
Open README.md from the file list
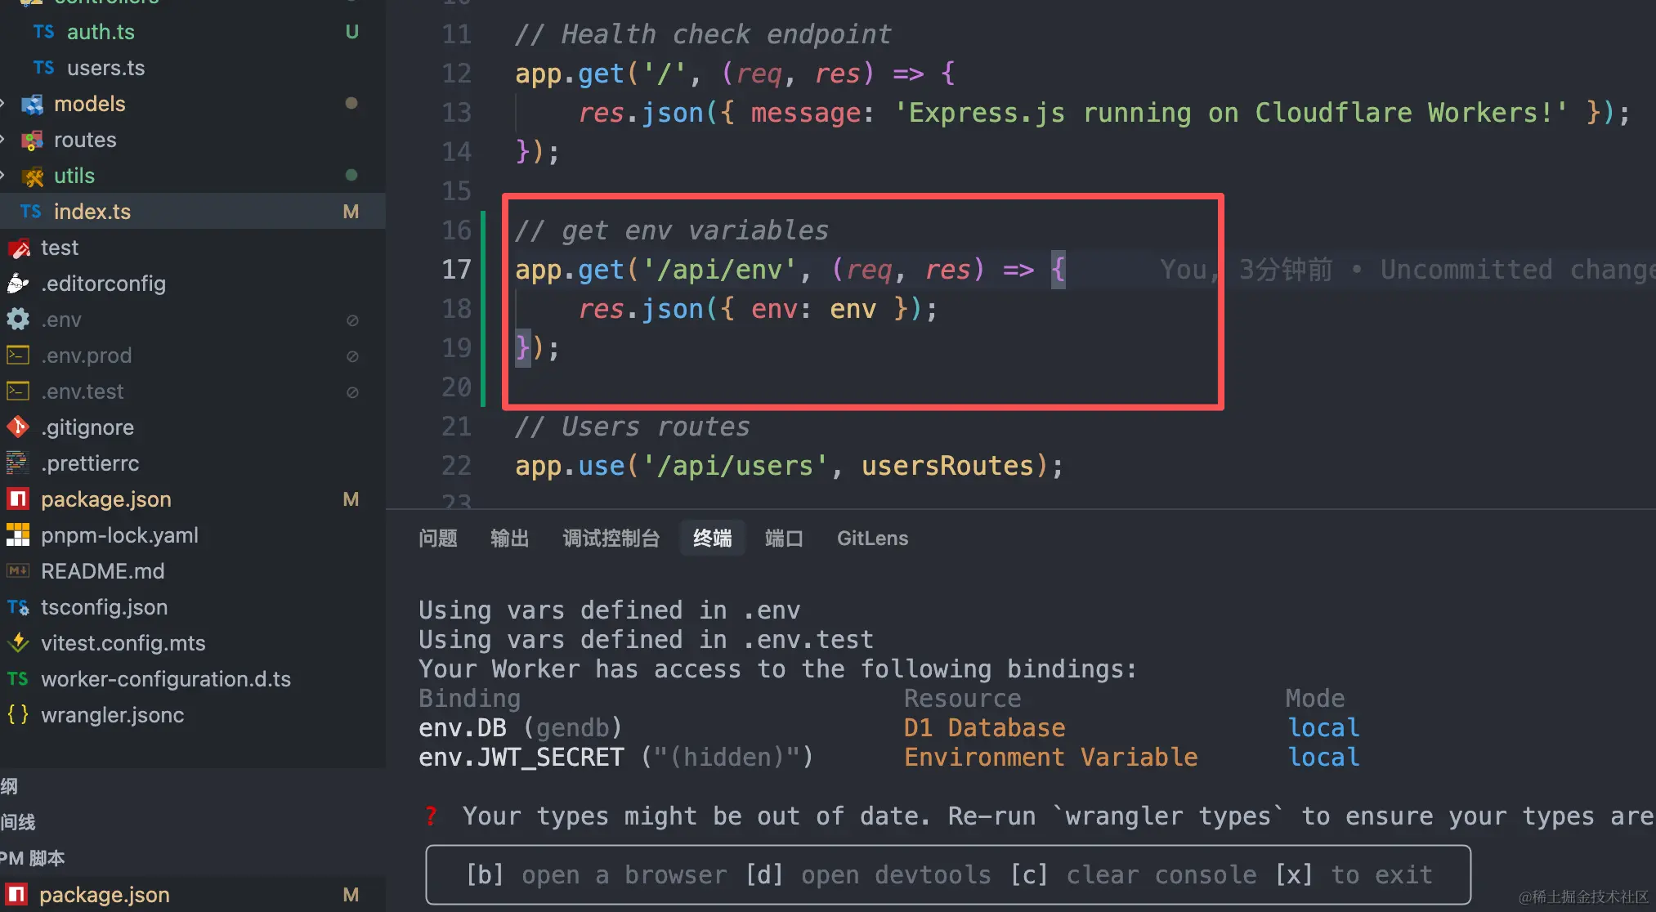193,571
